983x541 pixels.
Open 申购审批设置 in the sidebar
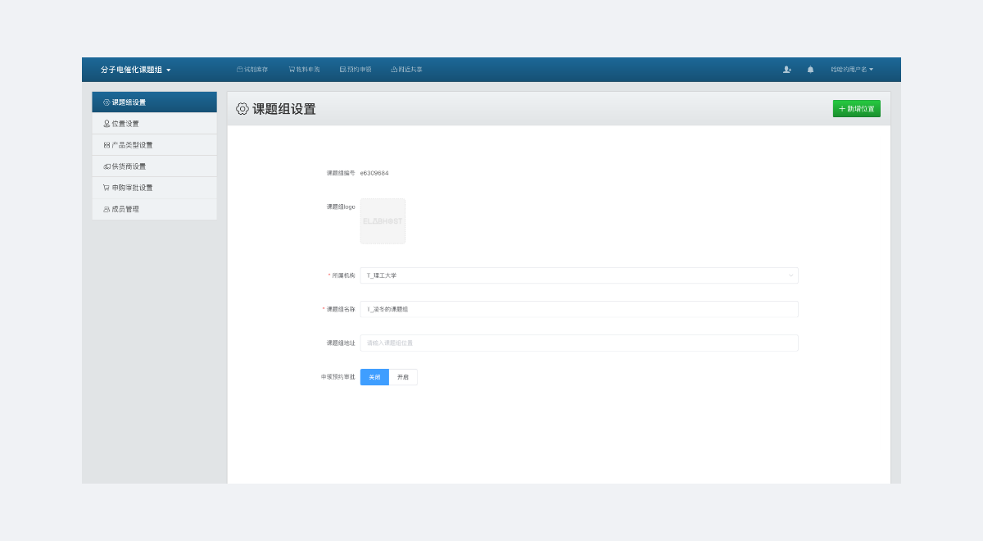[154, 188]
